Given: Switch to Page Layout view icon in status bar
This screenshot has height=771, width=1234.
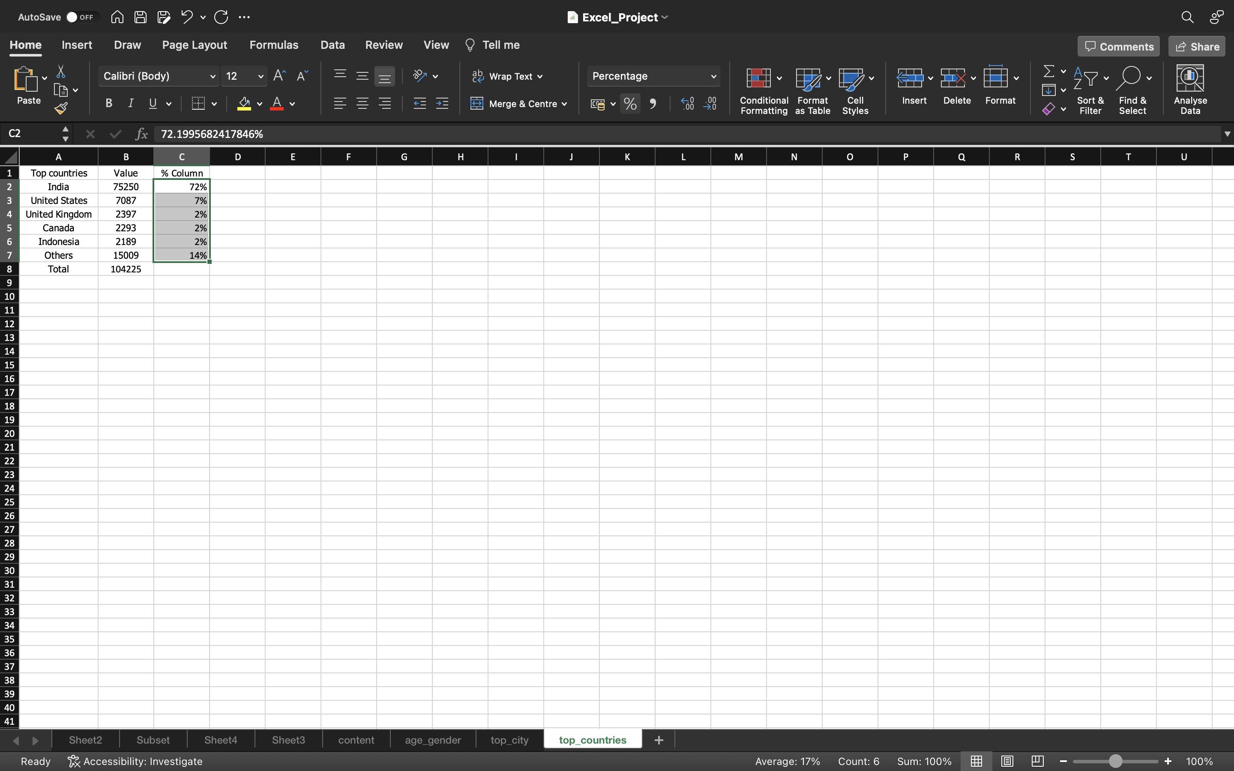Looking at the screenshot, I should (x=1007, y=761).
